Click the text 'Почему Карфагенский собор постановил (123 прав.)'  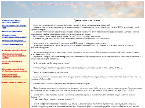55,104
